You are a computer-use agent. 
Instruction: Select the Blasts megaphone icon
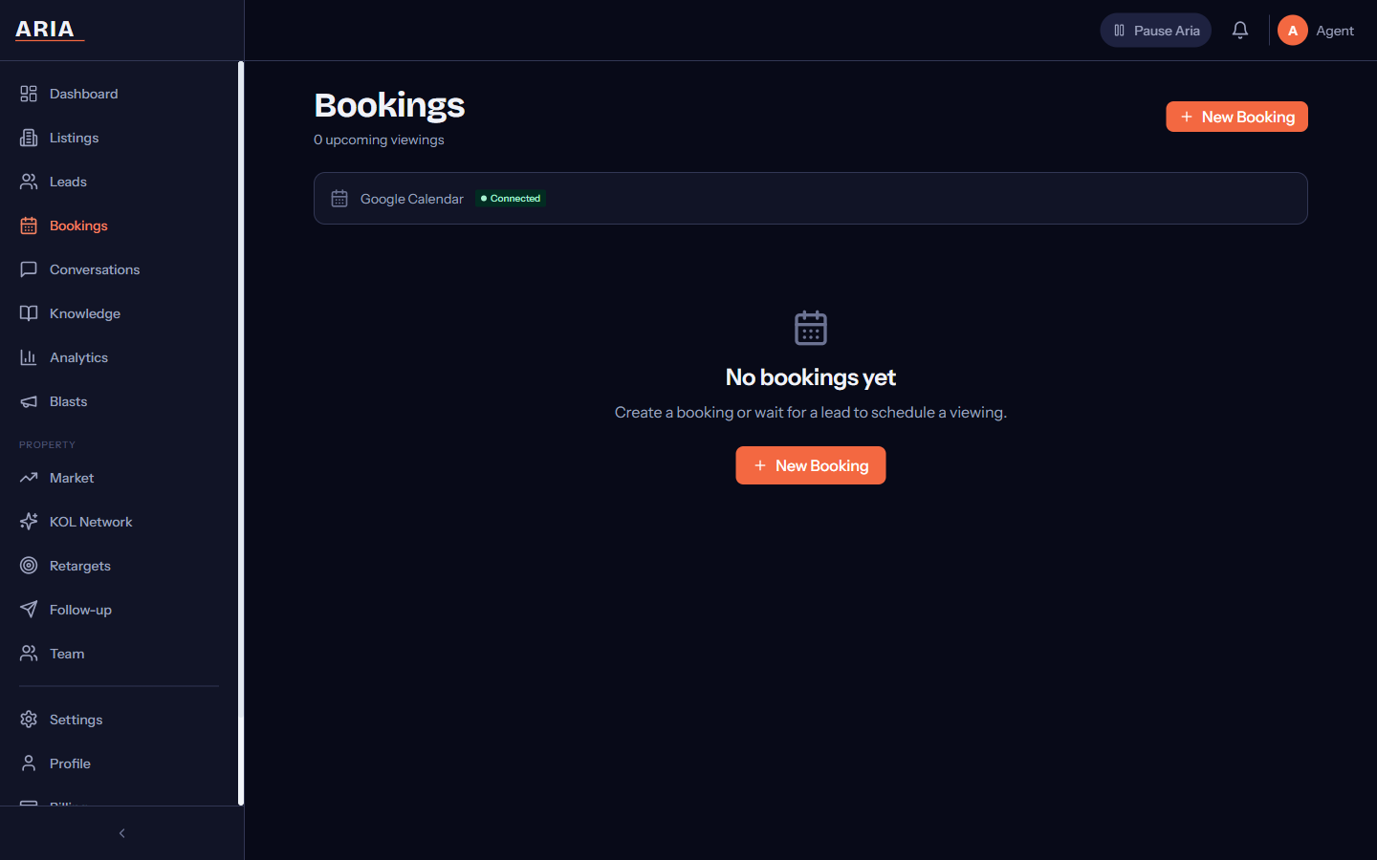(x=28, y=400)
